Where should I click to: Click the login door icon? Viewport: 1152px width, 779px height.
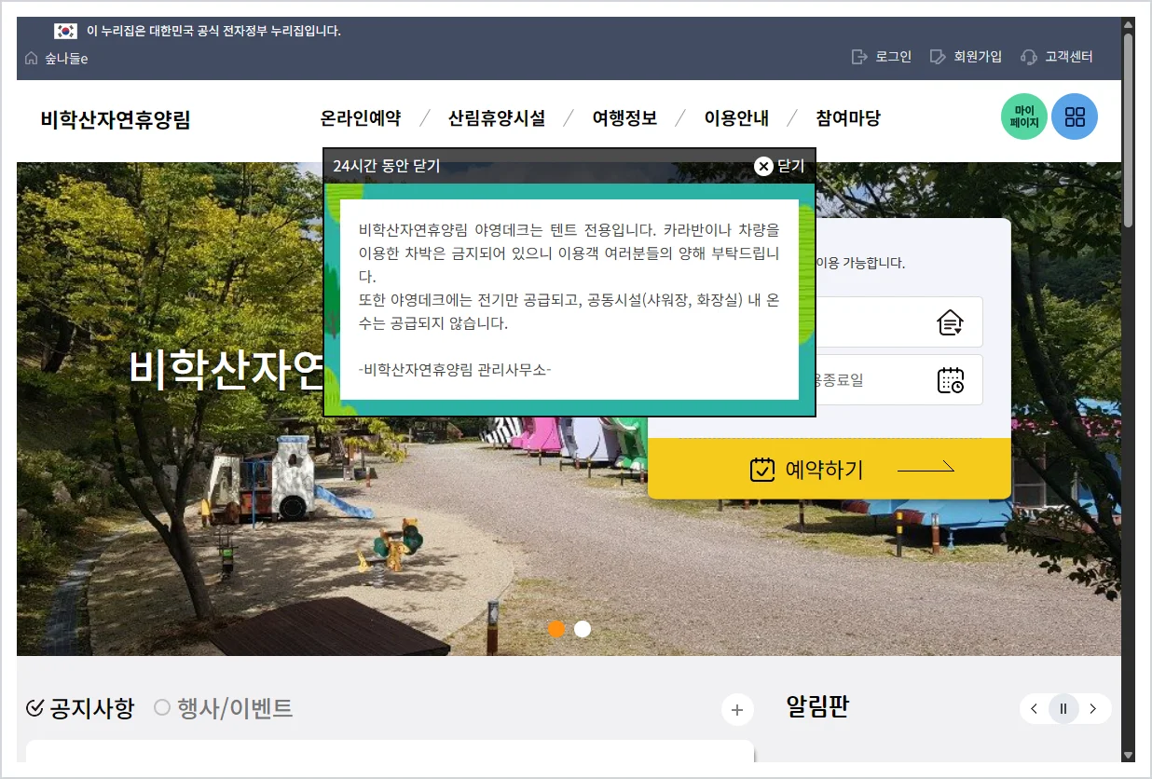[x=859, y=57]
